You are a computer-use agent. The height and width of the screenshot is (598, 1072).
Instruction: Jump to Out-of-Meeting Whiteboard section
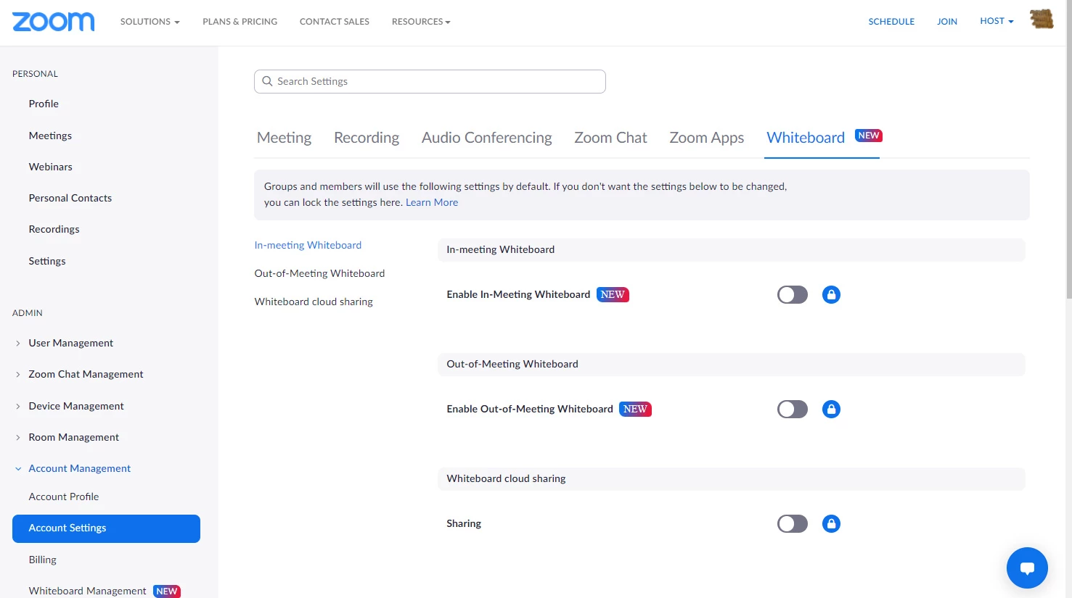(319, 273)
